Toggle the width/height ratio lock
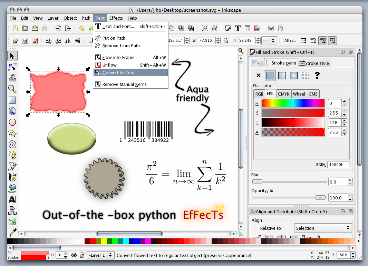The image size is (368, 266). pyautogui.click(x=226, y=40)
